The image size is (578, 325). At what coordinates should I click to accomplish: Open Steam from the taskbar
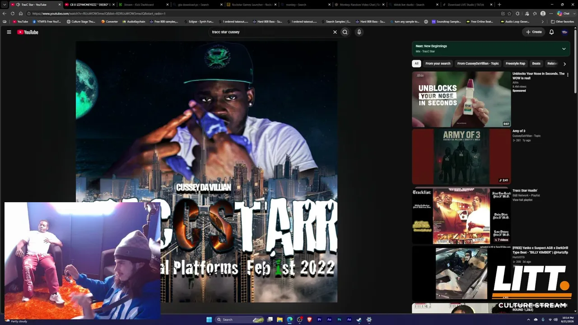(359, 320)
